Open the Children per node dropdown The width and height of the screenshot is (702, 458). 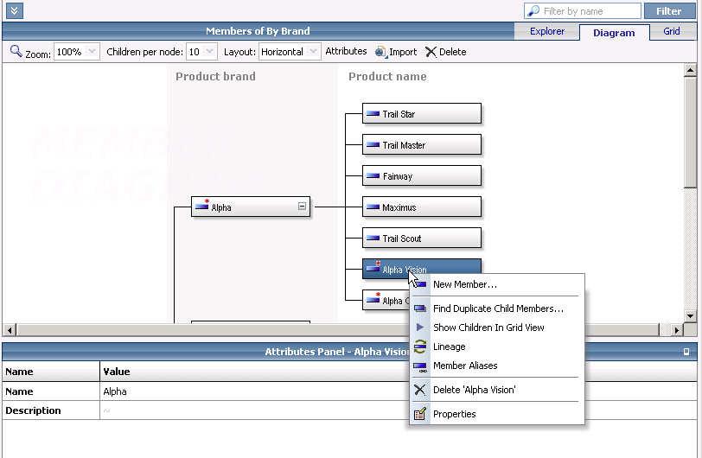pos(209,52)
